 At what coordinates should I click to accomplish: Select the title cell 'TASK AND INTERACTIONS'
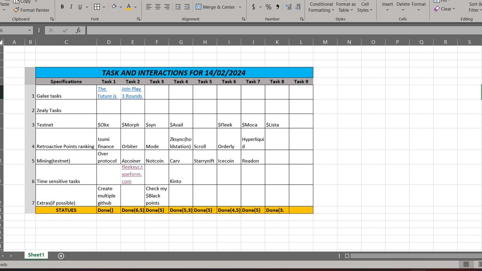tap(174, 73)
